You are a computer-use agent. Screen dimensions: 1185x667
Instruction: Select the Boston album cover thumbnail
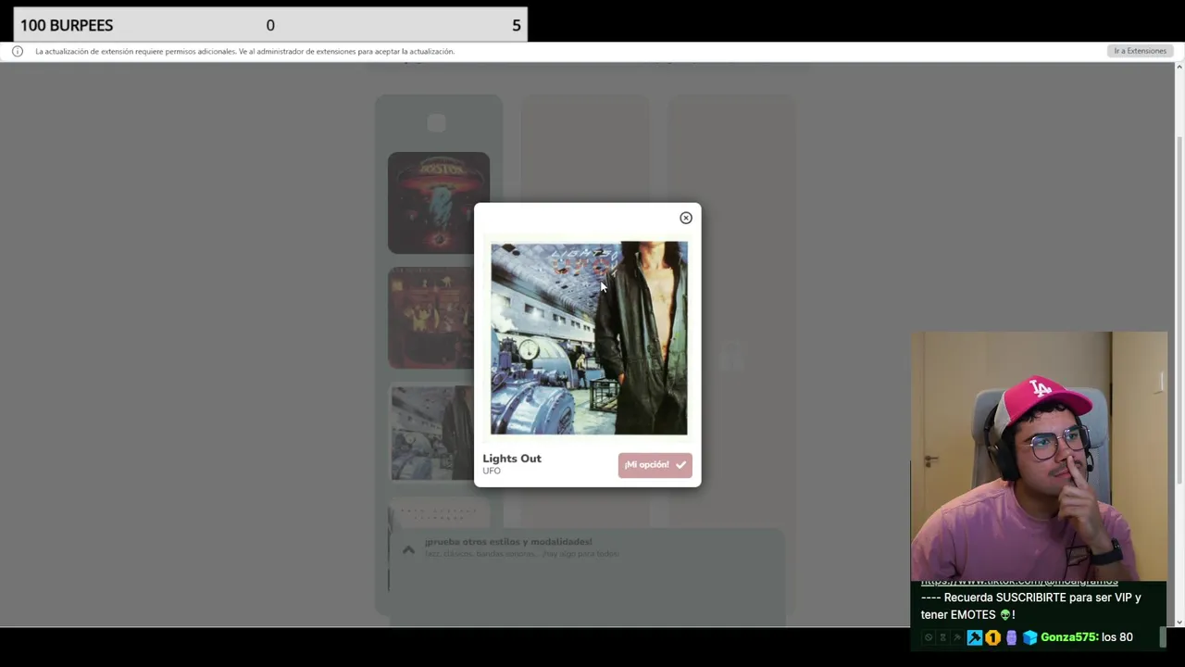[x=439, y=203]
